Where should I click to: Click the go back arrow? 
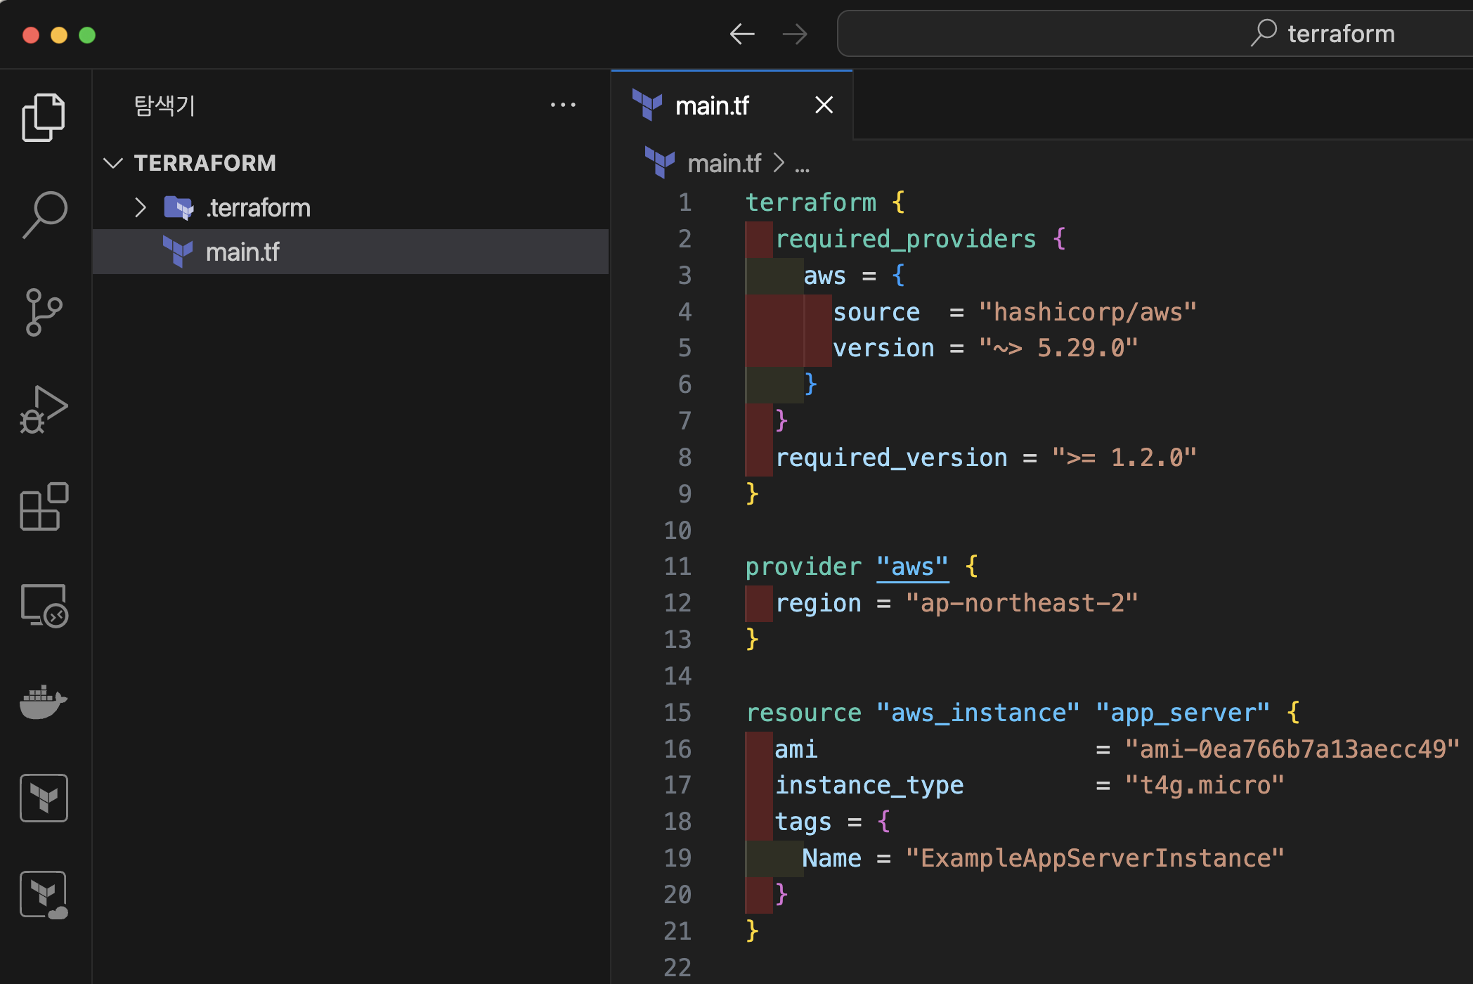click(741, 34)
